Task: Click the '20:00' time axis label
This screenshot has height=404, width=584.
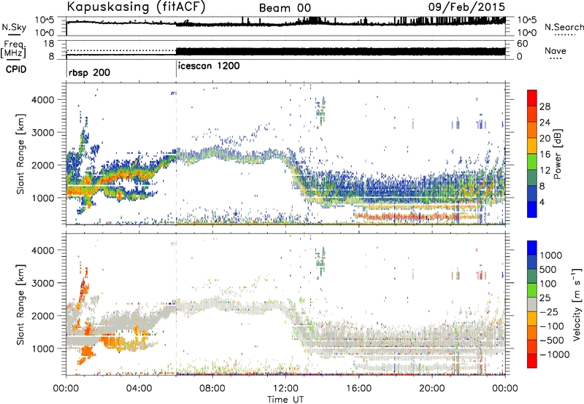Action: click(431, 389)
